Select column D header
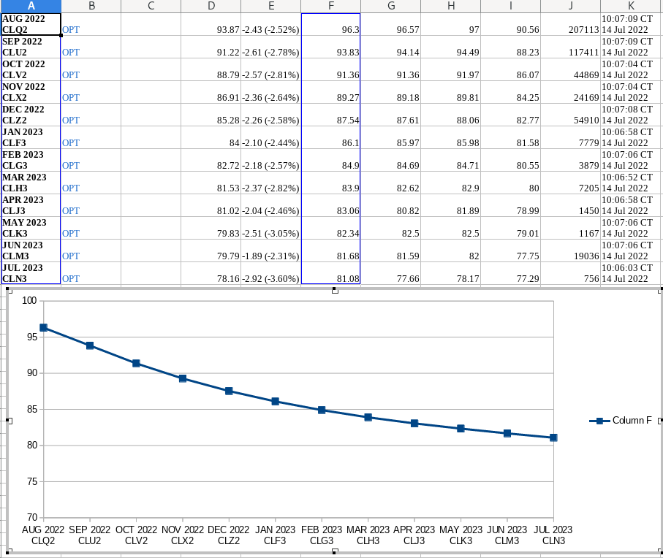 [x=211, y=6]
